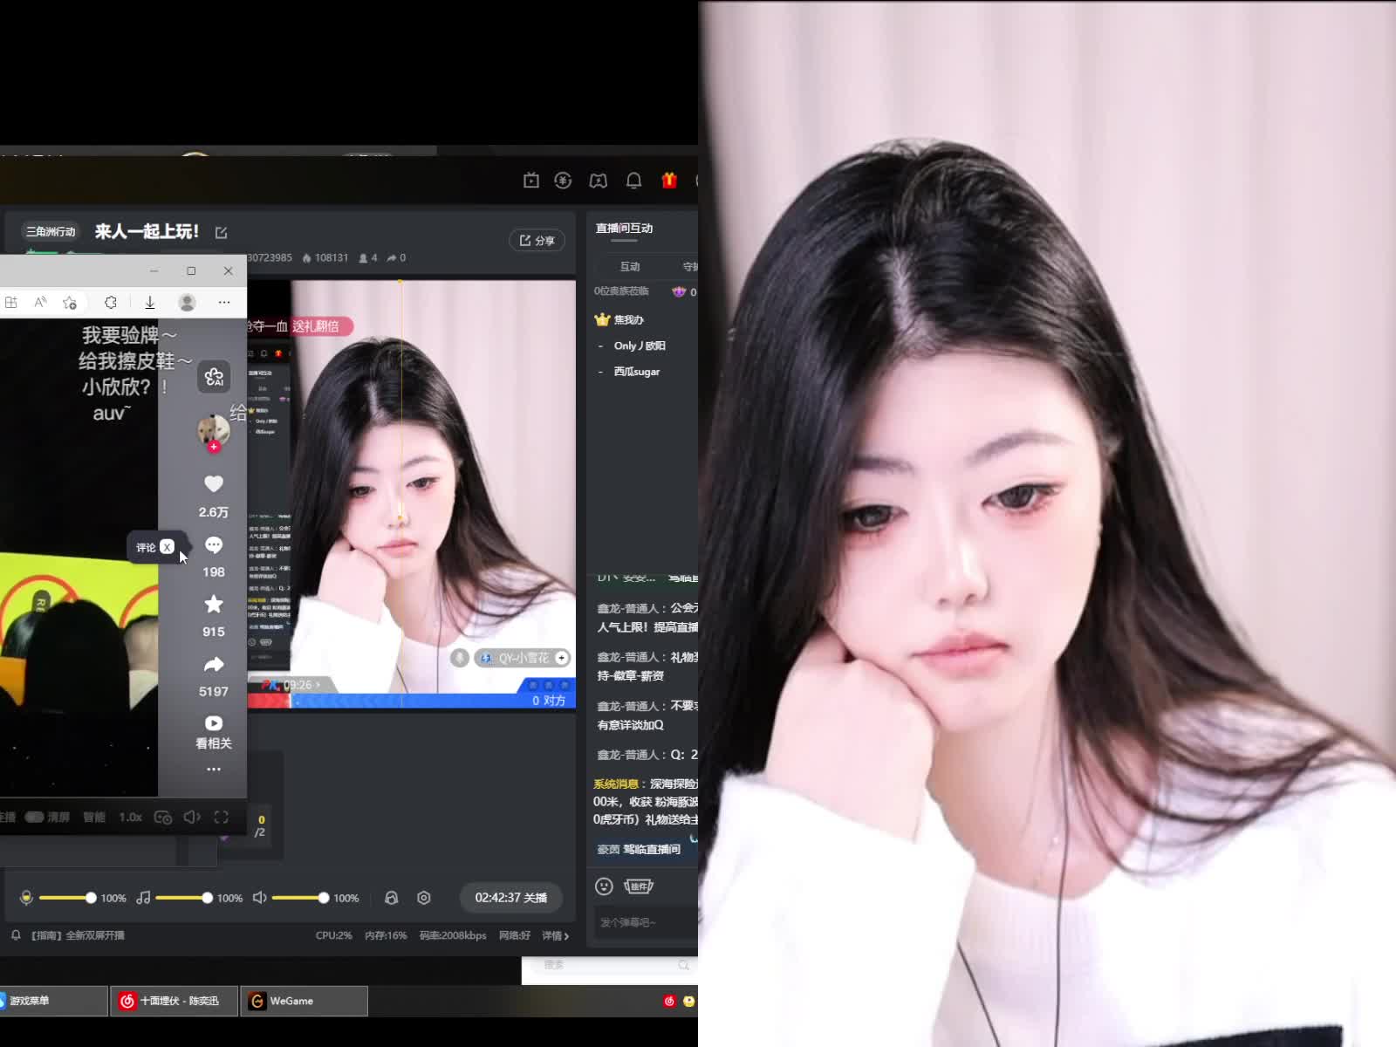Click the share arrow showing 5197

point(214,666)
